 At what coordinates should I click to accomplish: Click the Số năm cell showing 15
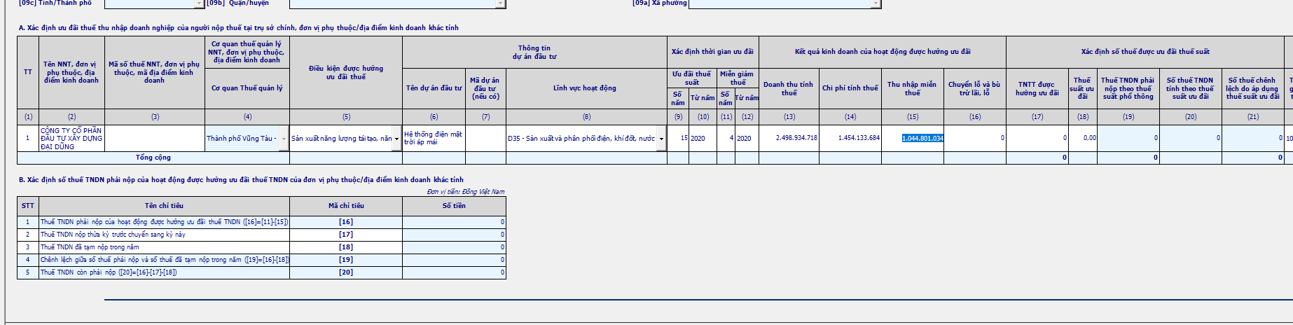[x=678, y=139]
